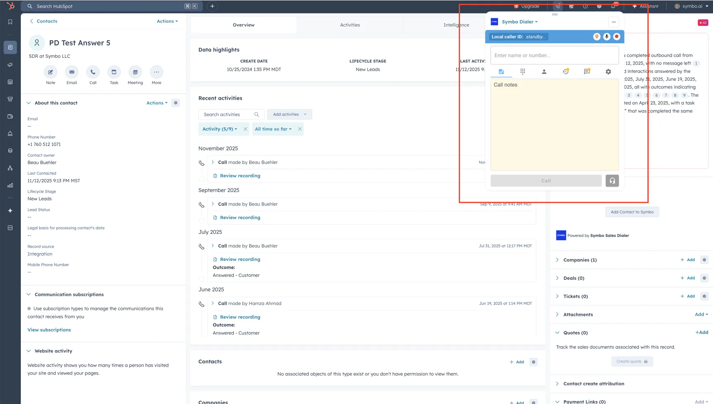Click the Meeting icon for the contact
The image size is (713, 404).
(135, 72)
